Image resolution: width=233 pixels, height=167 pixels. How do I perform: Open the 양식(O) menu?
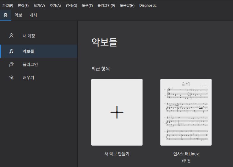coord(71,6)
